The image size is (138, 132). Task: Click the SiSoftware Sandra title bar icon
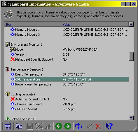pos(4,4)
